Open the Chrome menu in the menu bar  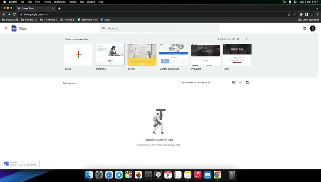13,2
